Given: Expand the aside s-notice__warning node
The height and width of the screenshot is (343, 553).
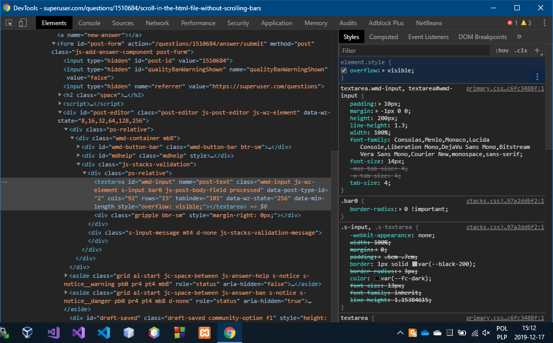Looking at the screenshot, I should coord(66,276).
